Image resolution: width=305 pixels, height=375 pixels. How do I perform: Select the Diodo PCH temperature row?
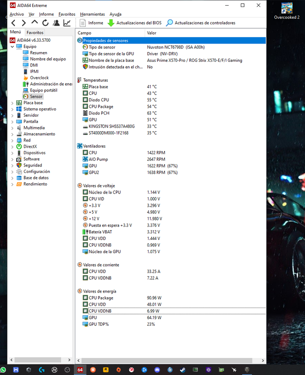[171, 113]
